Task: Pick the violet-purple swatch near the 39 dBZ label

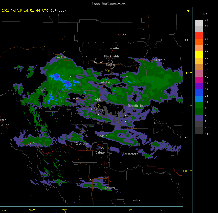Action: point(199,86)
